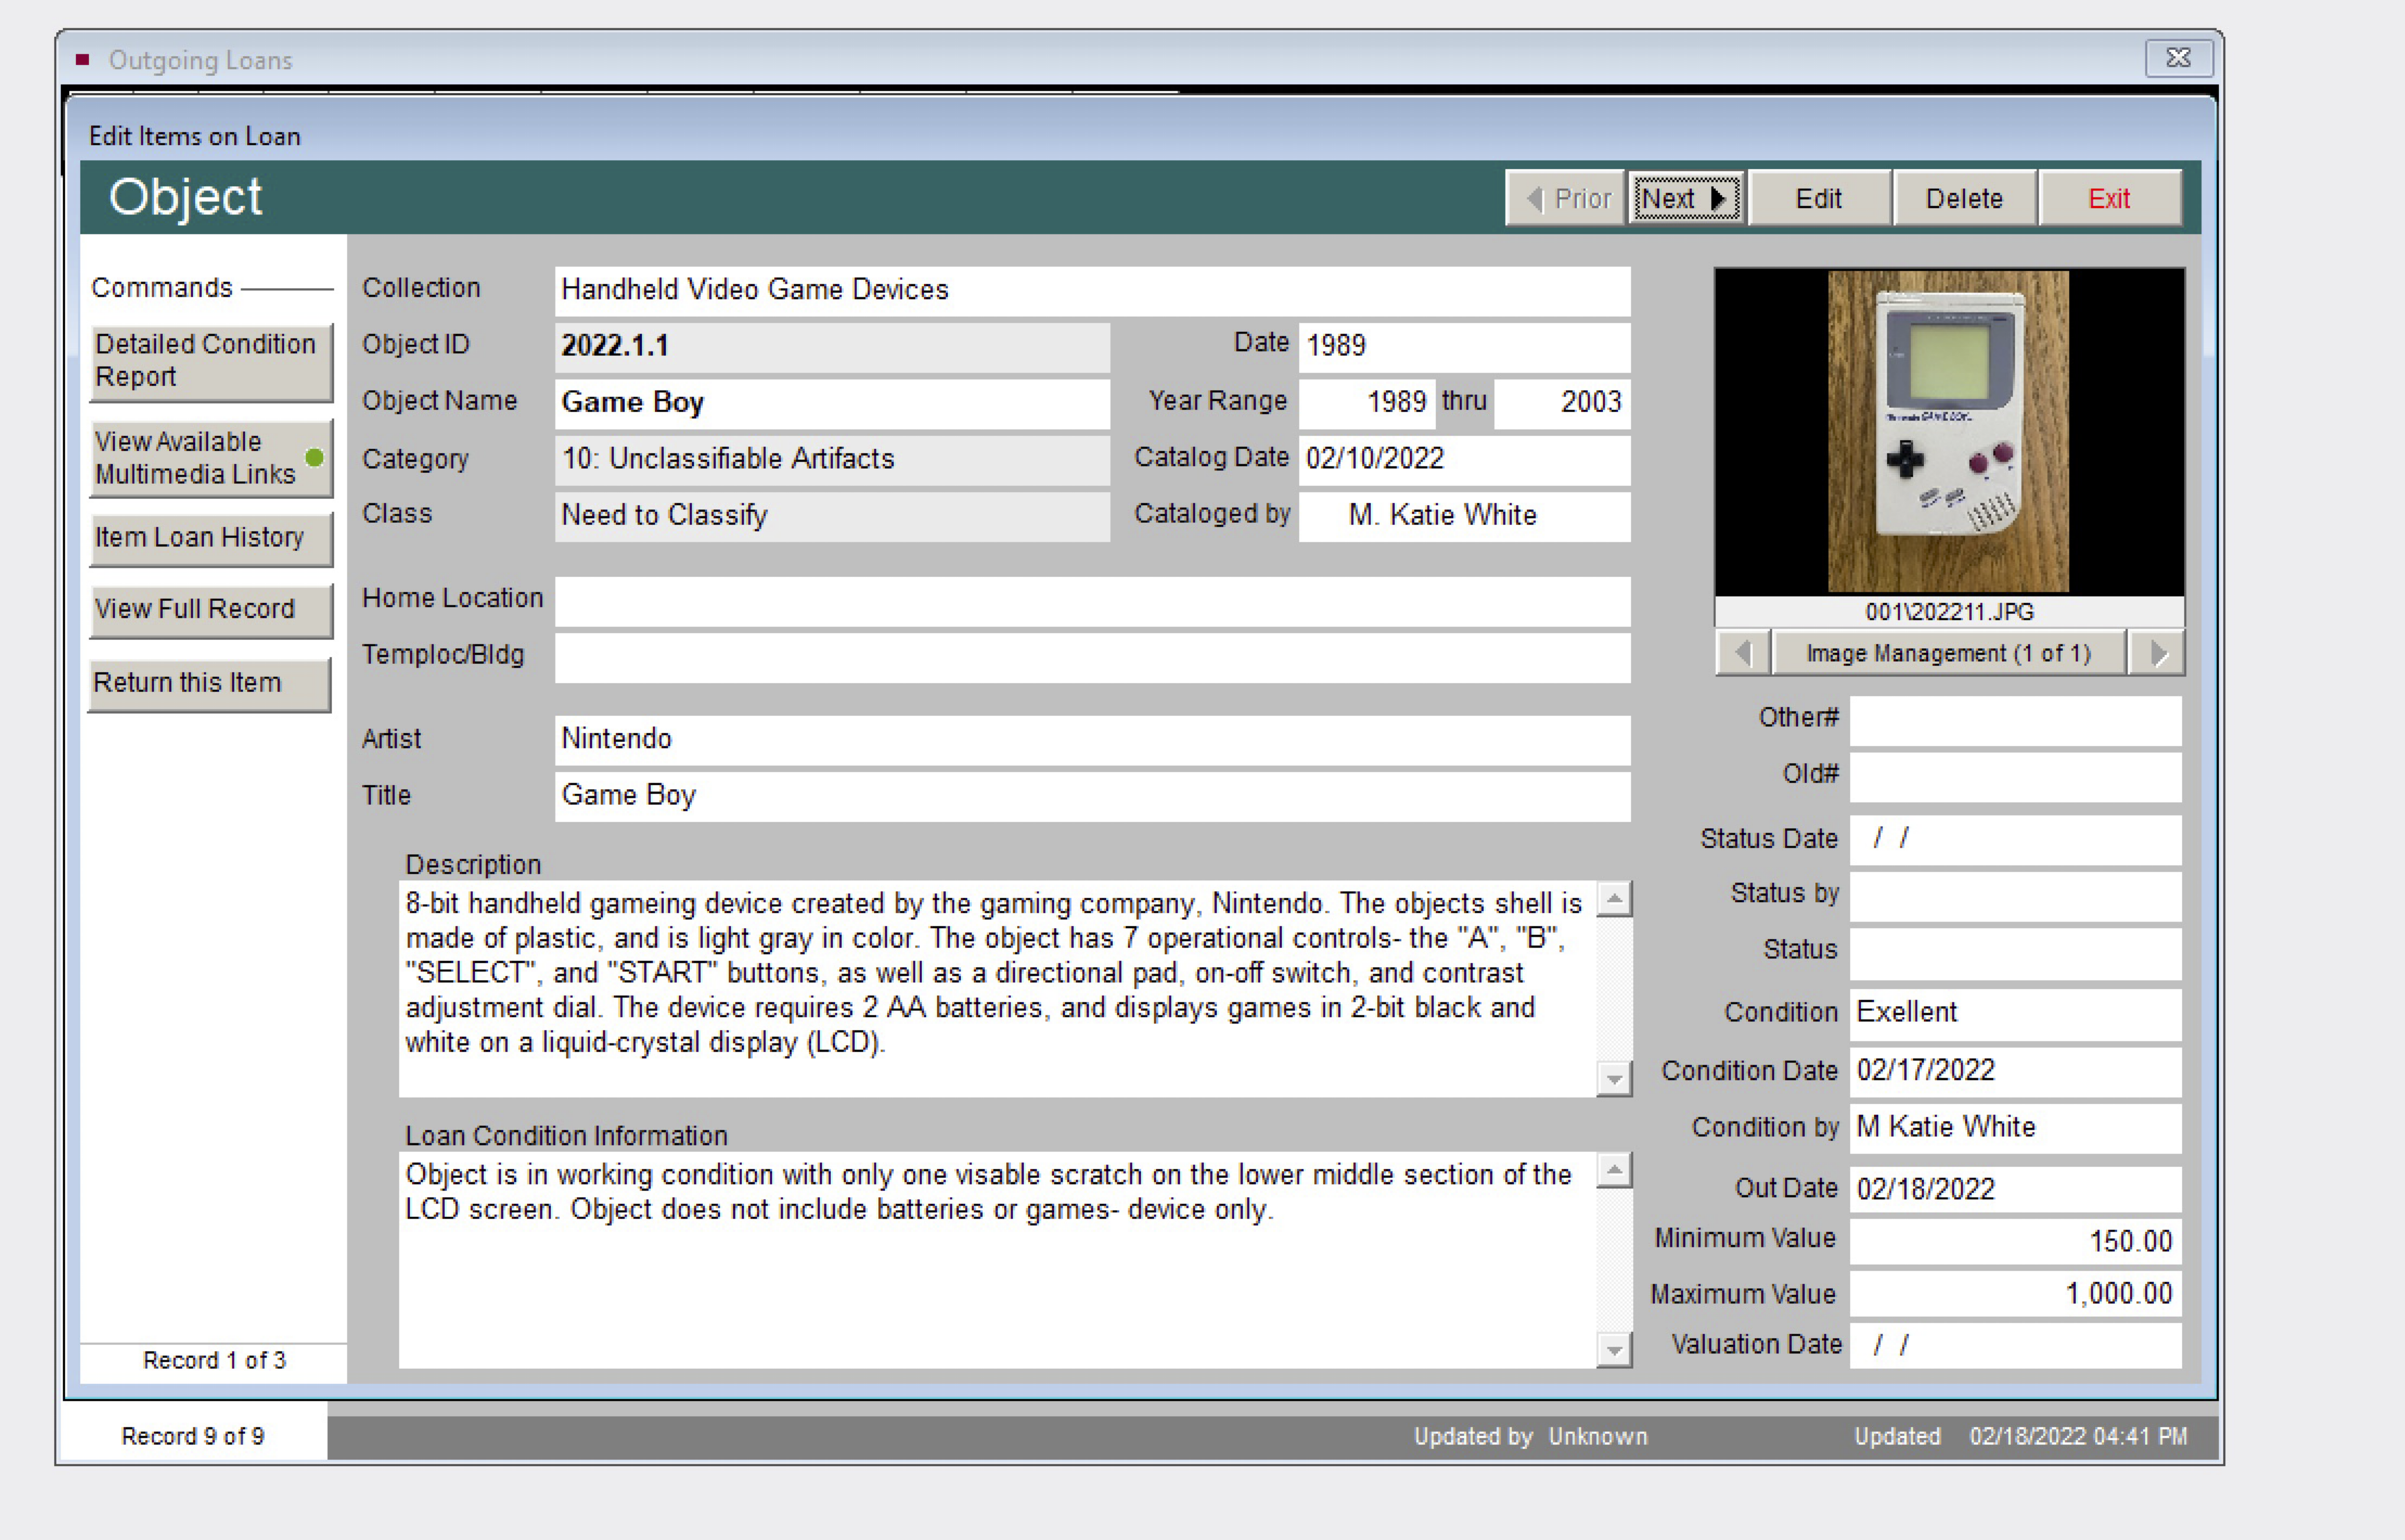Close the Outgoing Loans window
The height and width of the screenshot is (1540, 2405).
tap(2178, 58)
